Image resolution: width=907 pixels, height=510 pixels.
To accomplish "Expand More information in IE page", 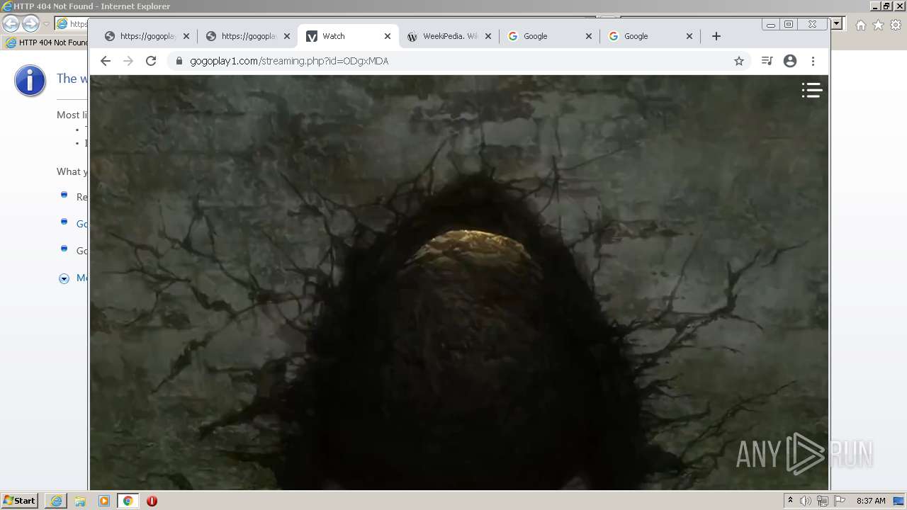I will (x=64, y=278).
